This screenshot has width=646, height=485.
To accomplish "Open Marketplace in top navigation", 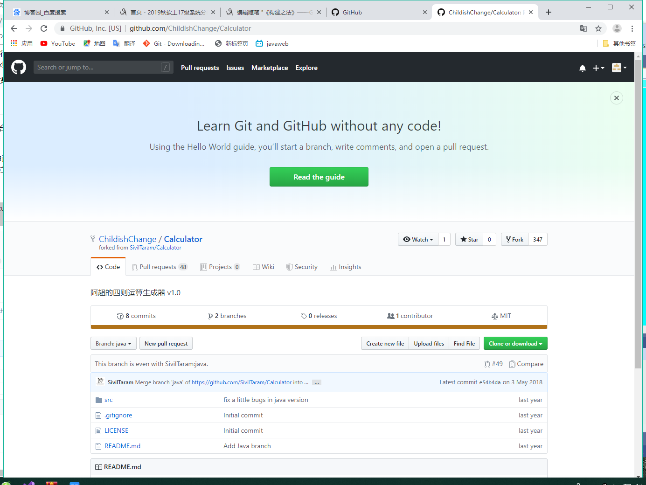I will click(270, 68).
